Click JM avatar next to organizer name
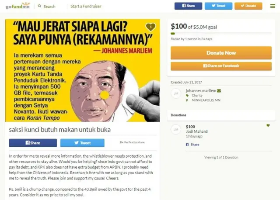280x200 pixels. pos(176,93)
